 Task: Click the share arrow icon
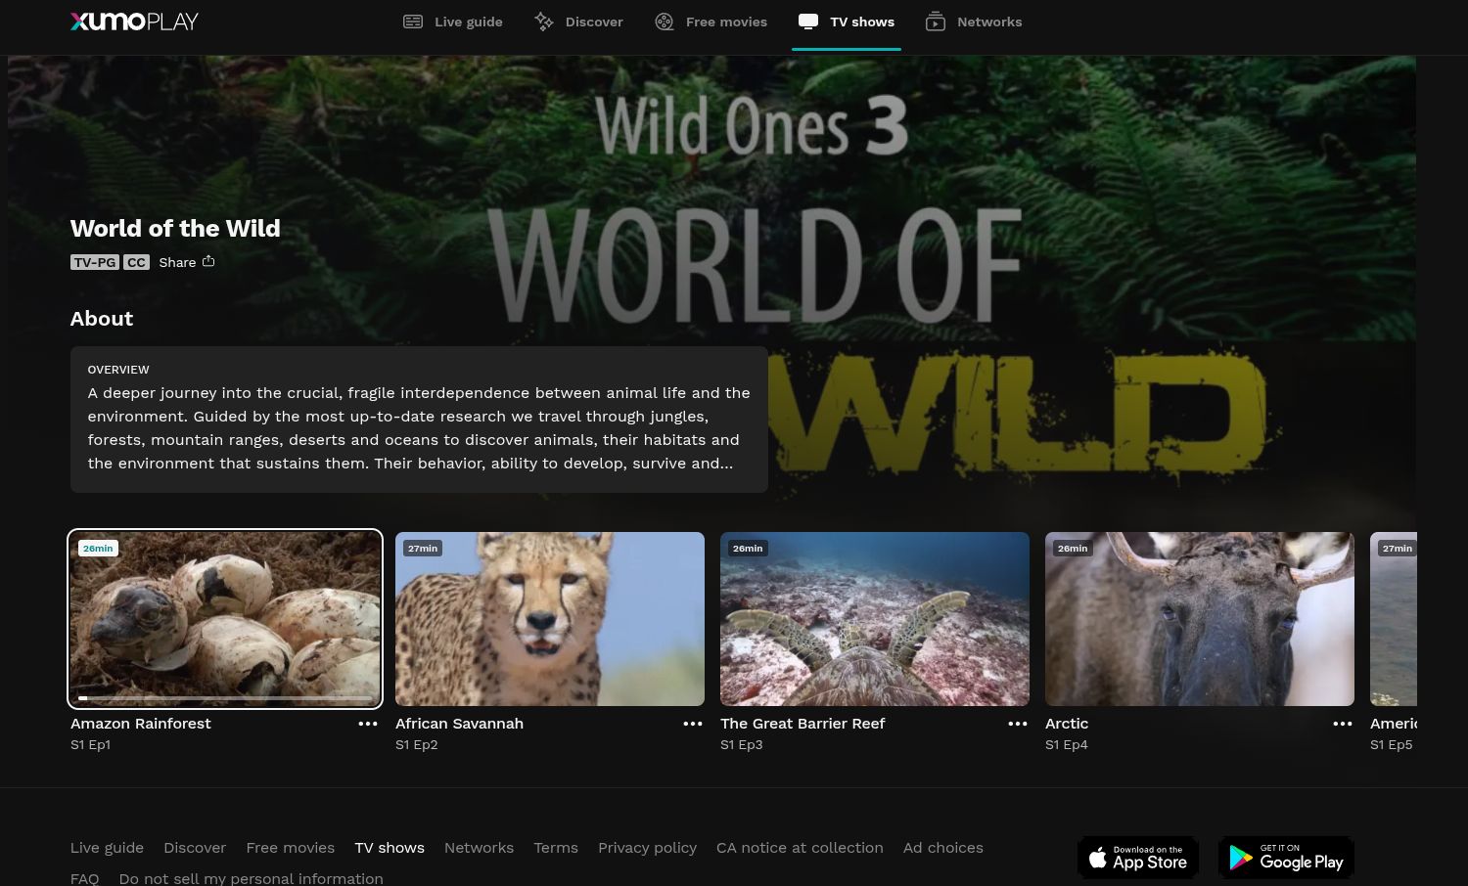tap(208, 261)
